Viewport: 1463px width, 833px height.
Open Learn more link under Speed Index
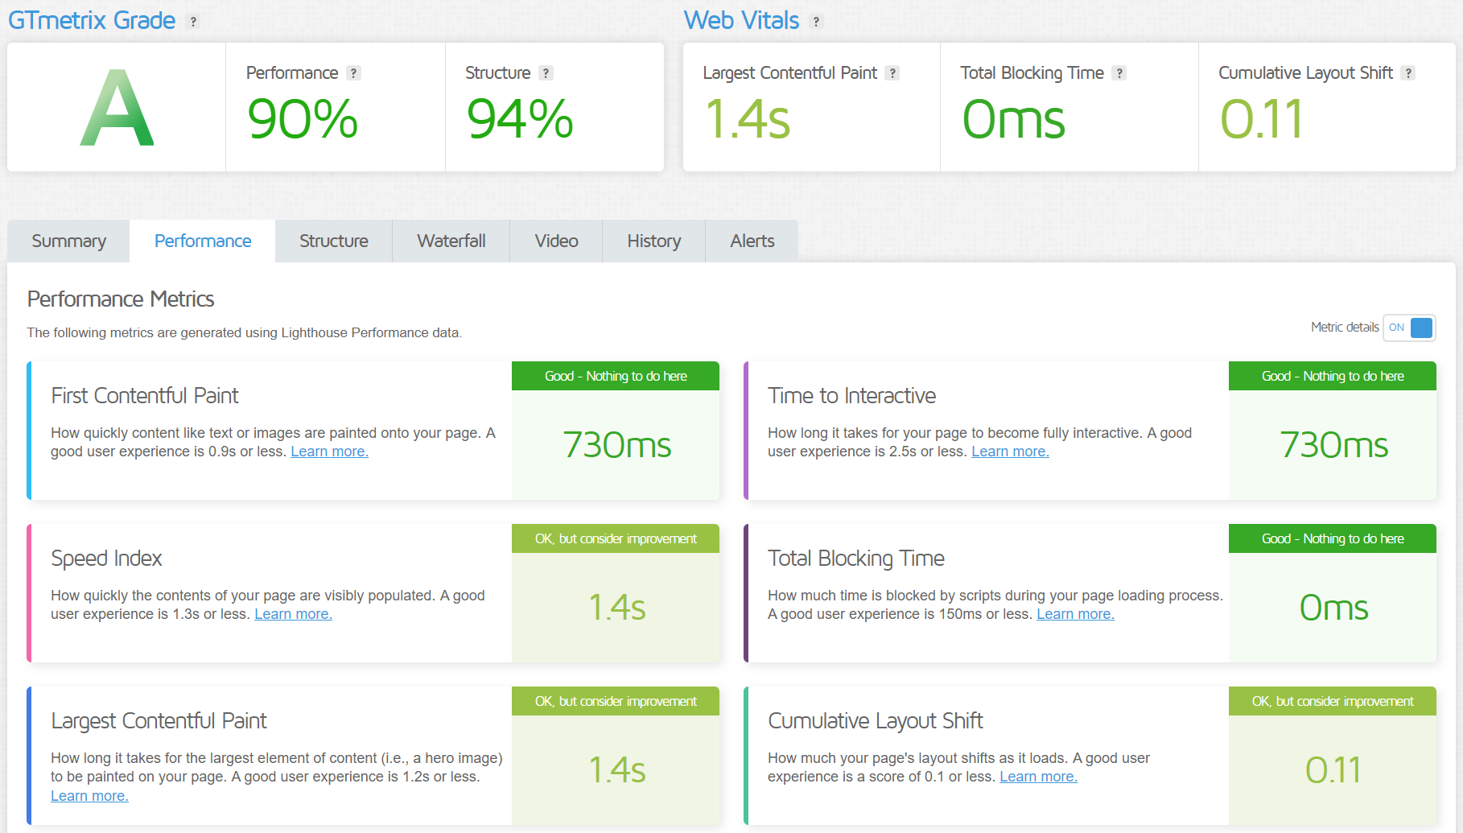click(x=293, y=614)
